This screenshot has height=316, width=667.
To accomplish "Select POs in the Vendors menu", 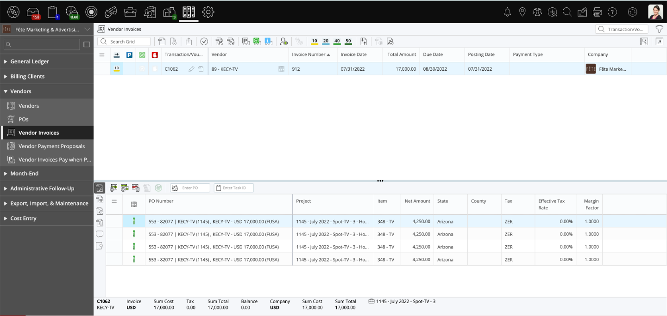I will coord(24,119).
